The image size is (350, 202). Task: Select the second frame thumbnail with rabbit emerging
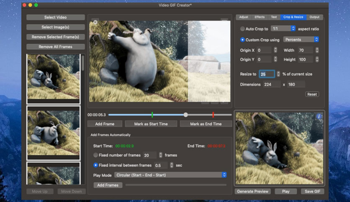click(x=53, y=133)
